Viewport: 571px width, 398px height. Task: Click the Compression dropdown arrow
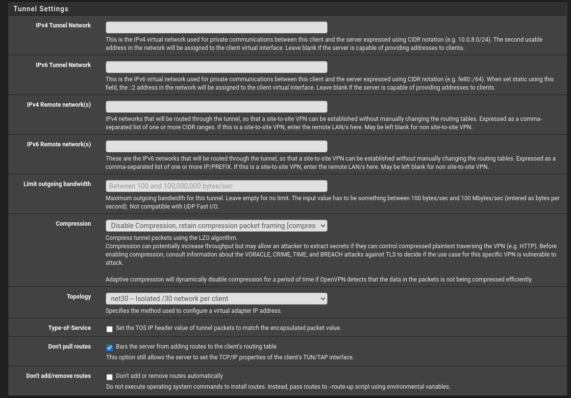(323, 226)
